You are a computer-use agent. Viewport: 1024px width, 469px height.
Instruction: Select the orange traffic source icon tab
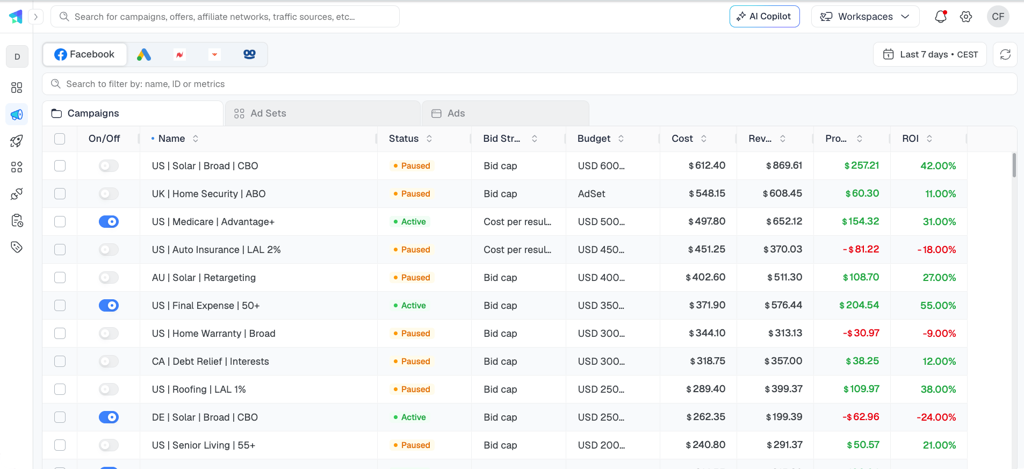pos(214,54)
